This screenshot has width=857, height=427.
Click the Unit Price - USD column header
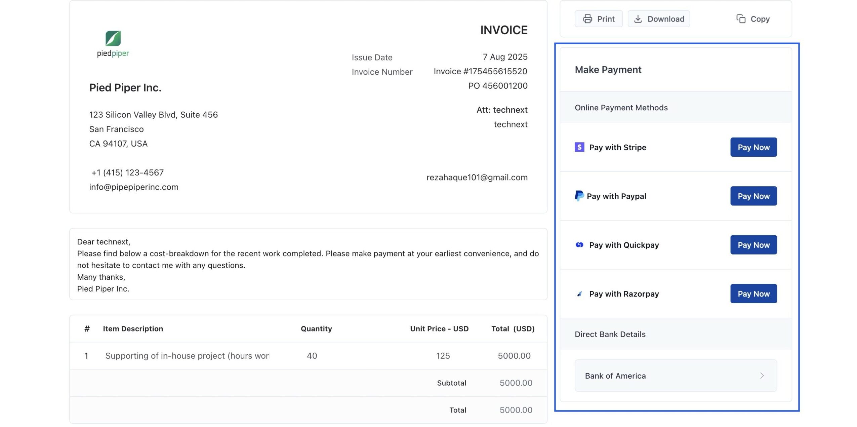tap(439, 329)
